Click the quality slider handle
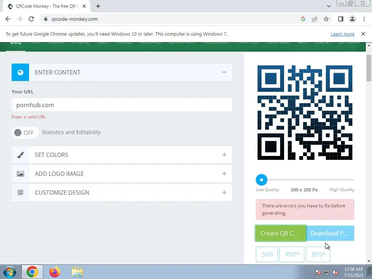 262,180
